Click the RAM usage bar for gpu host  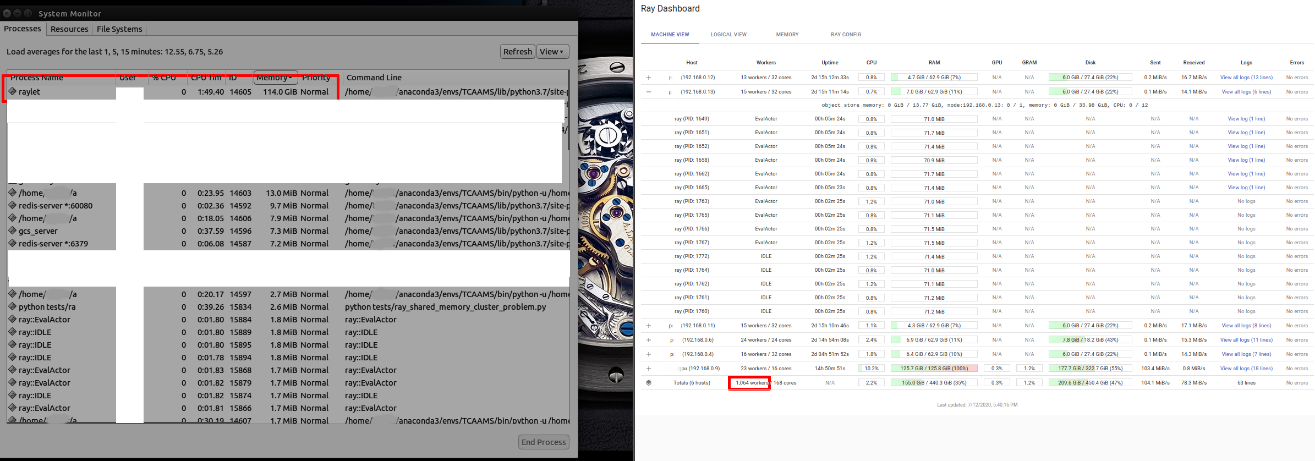click(934, 369)
